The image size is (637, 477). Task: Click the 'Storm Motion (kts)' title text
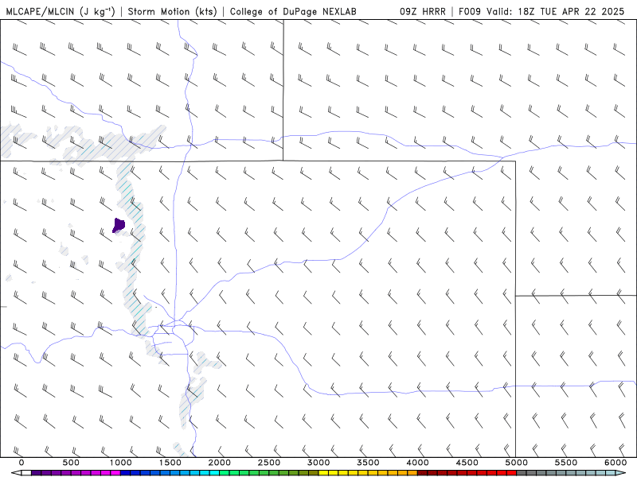tap(173, 11)
